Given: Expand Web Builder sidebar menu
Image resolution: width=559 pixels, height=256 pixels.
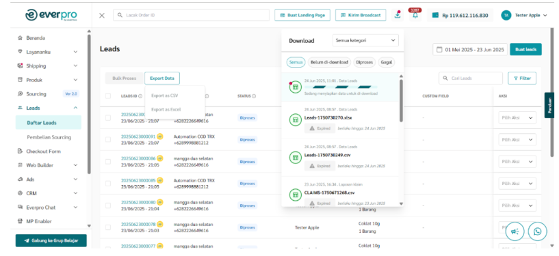Looking at the screenshot, I should [48, 165].
